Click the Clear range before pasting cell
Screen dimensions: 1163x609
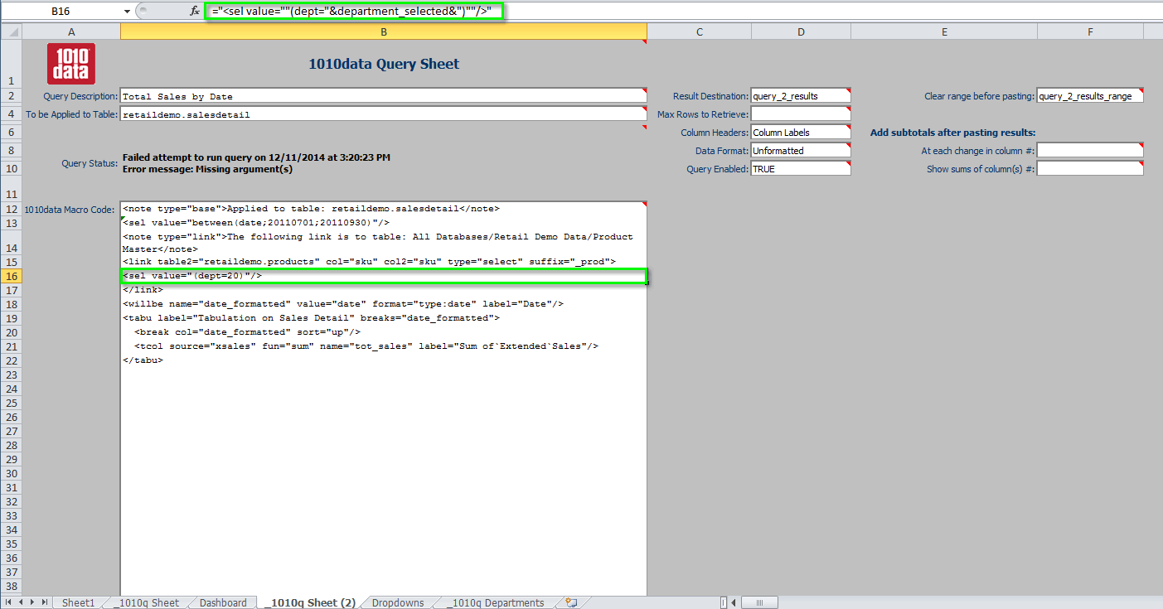tap(1090, 96)
